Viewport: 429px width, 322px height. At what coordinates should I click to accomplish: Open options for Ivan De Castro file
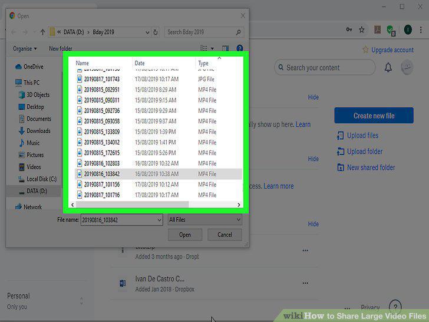tap(305, 283)
